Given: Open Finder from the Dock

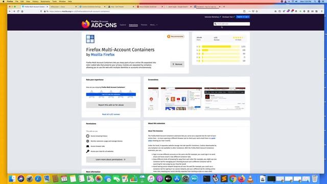Looking at the screenshot, I should pyautogui.click(x=12, y=179).
